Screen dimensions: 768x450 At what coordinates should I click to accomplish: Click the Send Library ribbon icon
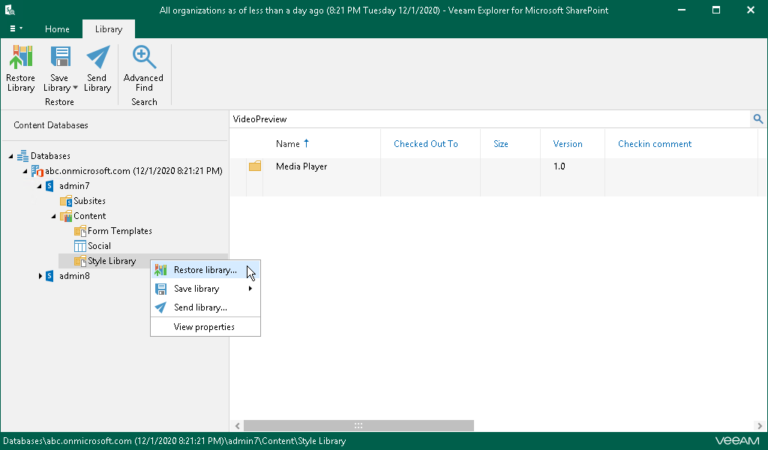(97, 57)
